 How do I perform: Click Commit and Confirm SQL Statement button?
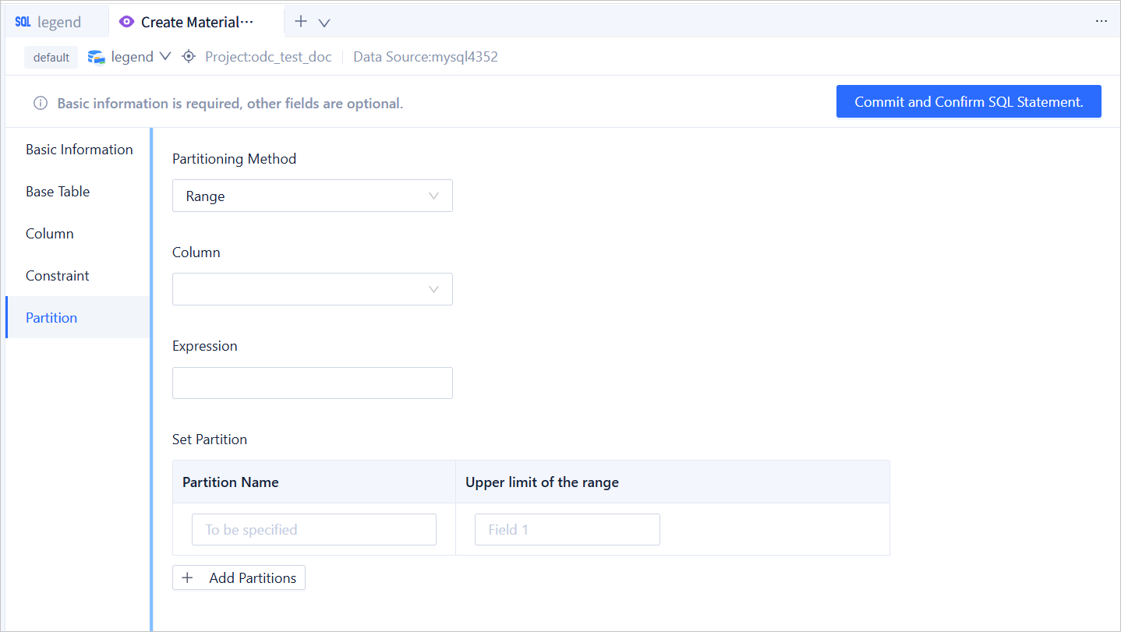(968, 102)
